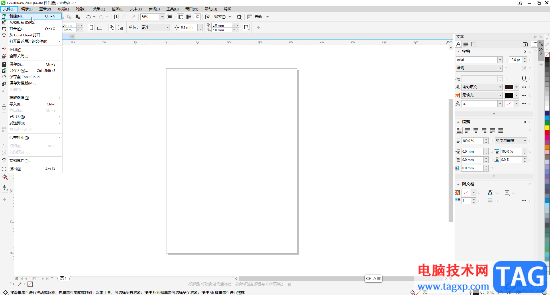
Task: Toggle lock checkbox beside 100.0 % line spacing
Action: 492,141
